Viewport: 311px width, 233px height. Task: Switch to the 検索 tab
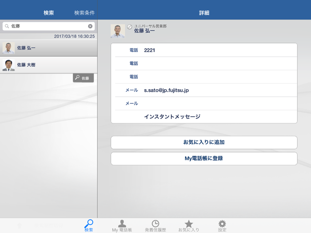pos(89,225)
